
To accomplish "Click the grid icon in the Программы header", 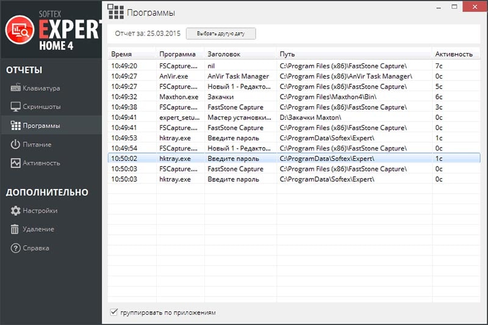I will coord(115,12).
